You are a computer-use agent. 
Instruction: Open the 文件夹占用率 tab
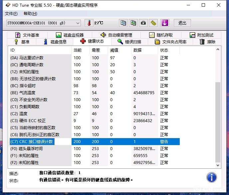(170, 42)
